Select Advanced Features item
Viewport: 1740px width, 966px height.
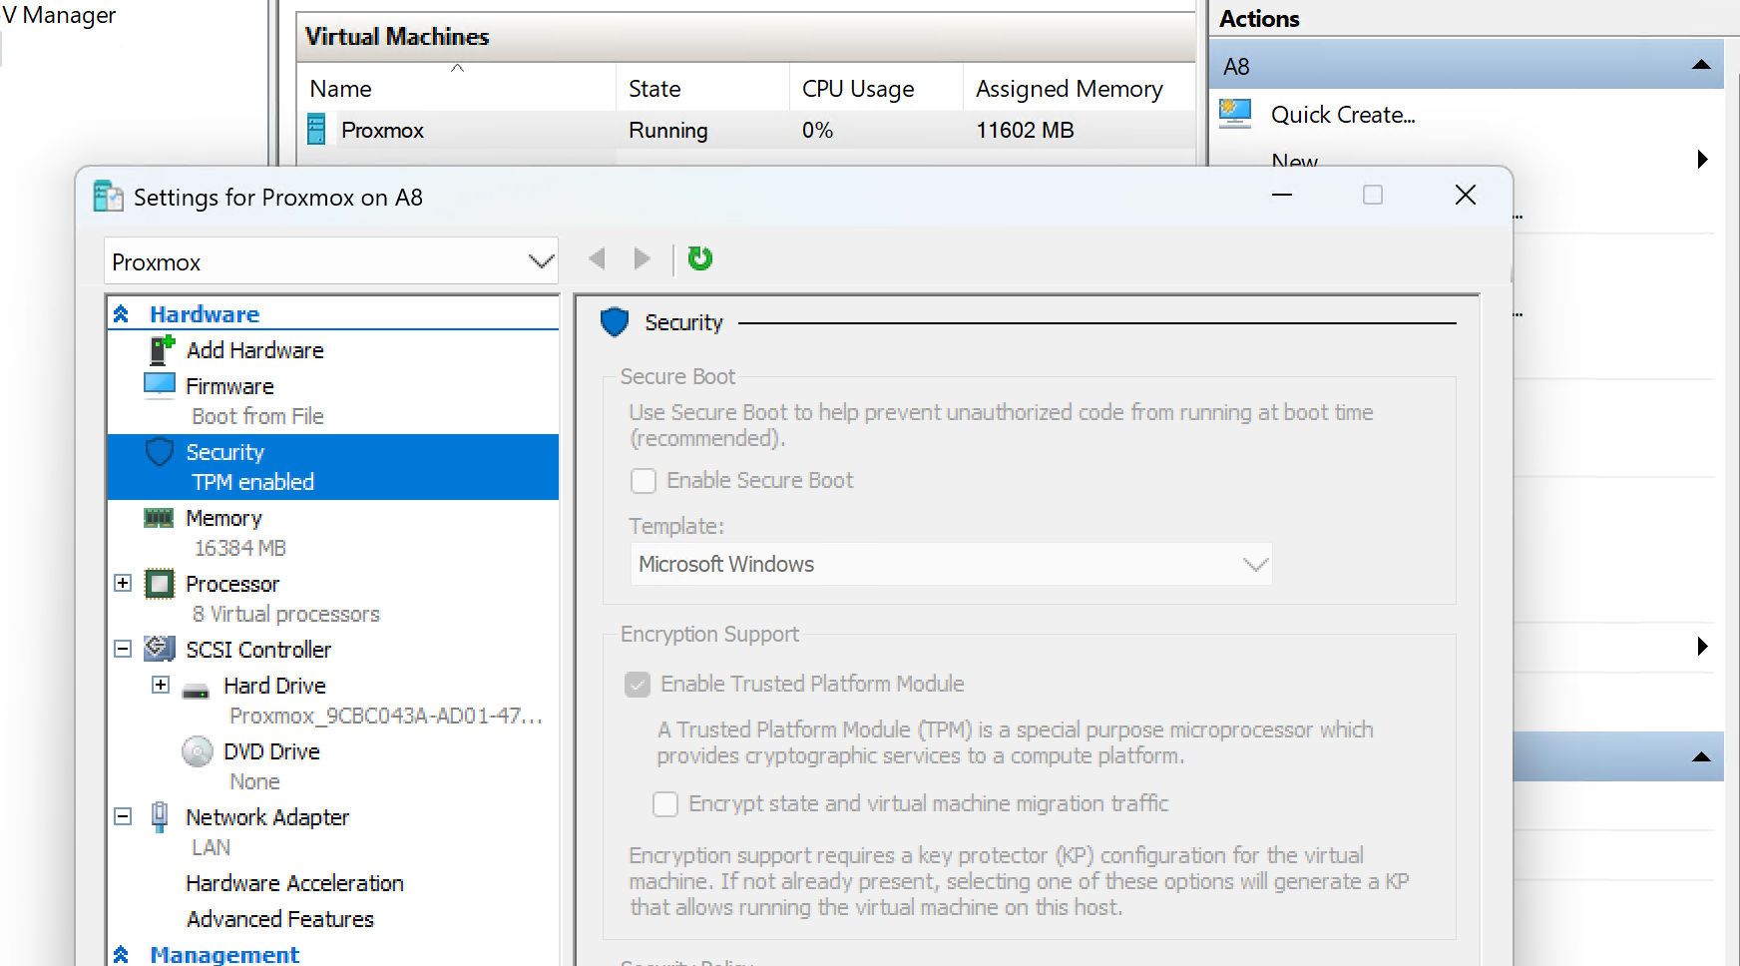(280, 919)
